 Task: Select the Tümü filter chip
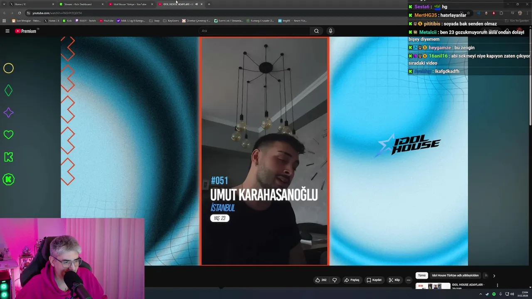422,275
